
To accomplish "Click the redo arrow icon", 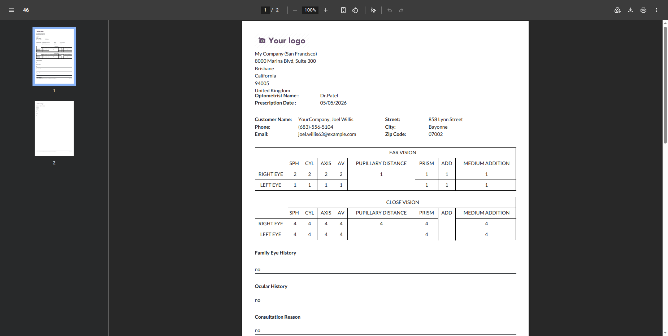I will 401,10.
